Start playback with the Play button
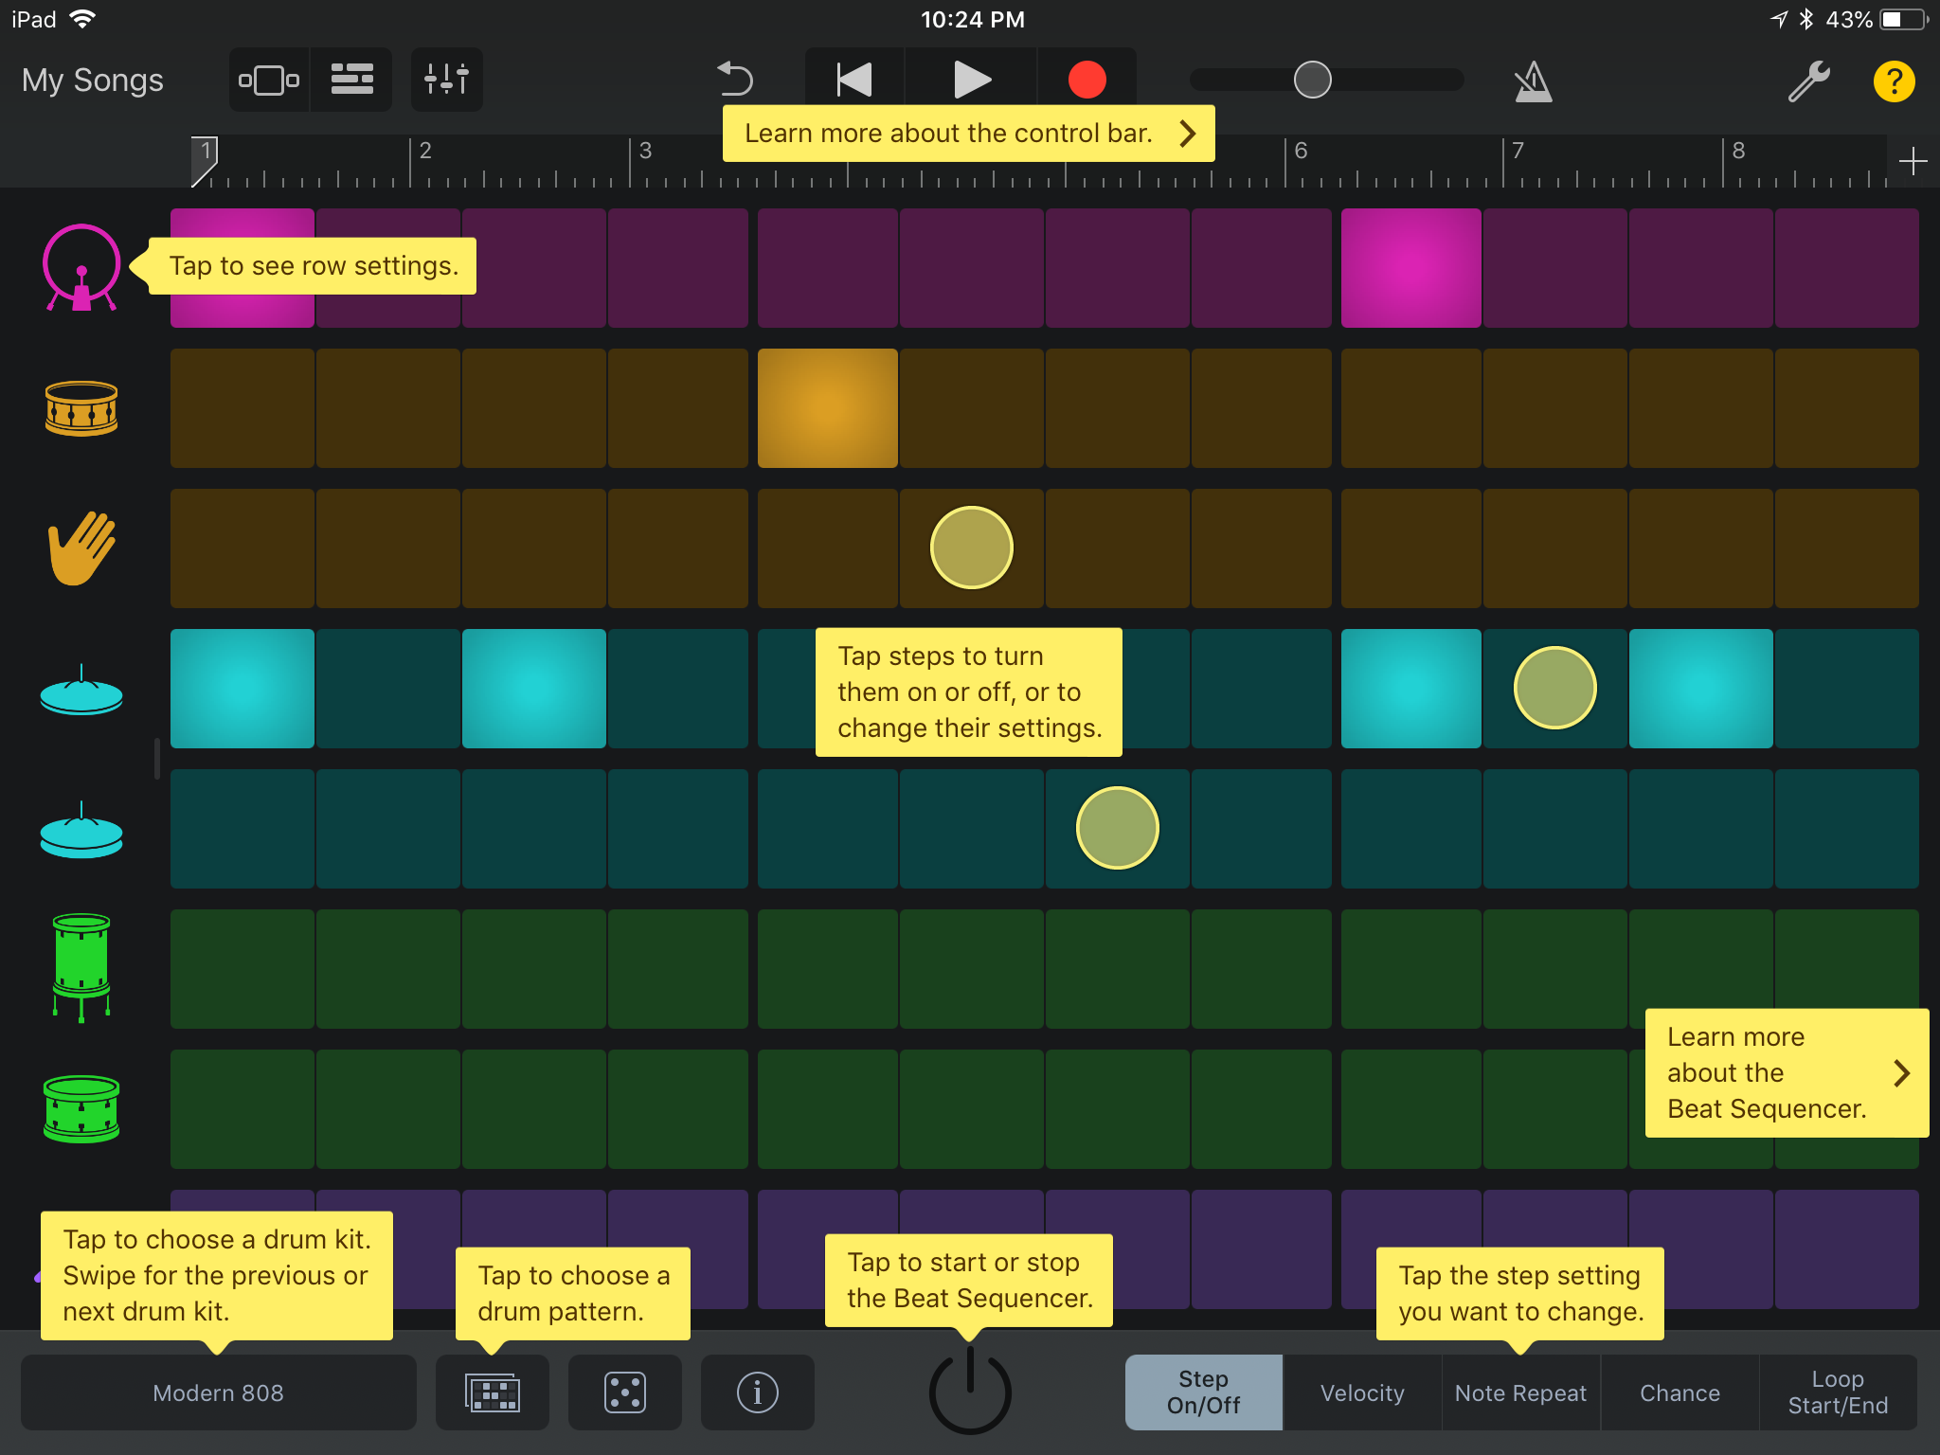The height and width of the screenshot is (1455, 1940). (x=971, y=80)
